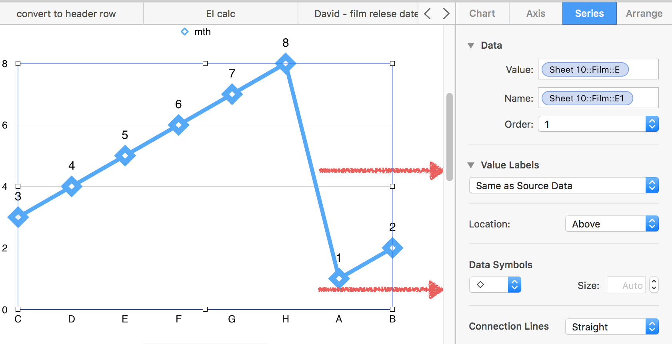Switch to the Axis tab

click(x=536, y=14)
